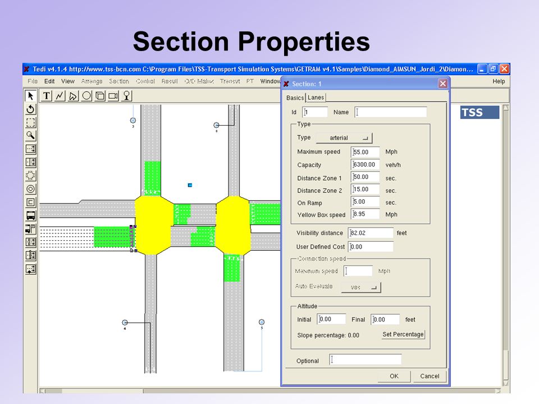This screenshot has height=404, width=539.
Task: Click the "Slope percentage: 0.00" text
Action: pos(328,336)
